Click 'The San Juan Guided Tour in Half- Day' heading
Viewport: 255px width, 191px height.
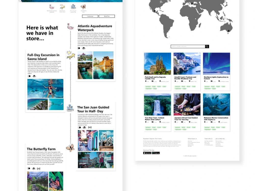pyautogui.click(x=93, y=109)
